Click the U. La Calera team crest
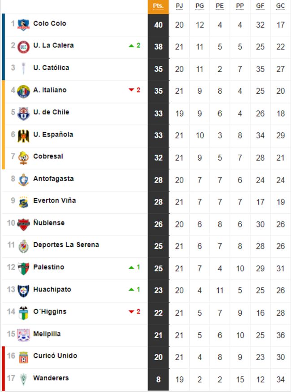The image size is (291, 392). pyautogui.click(x=23, y=46)
